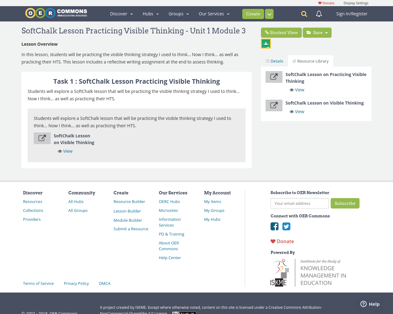Open the Facebook icon under Connect

274,226
